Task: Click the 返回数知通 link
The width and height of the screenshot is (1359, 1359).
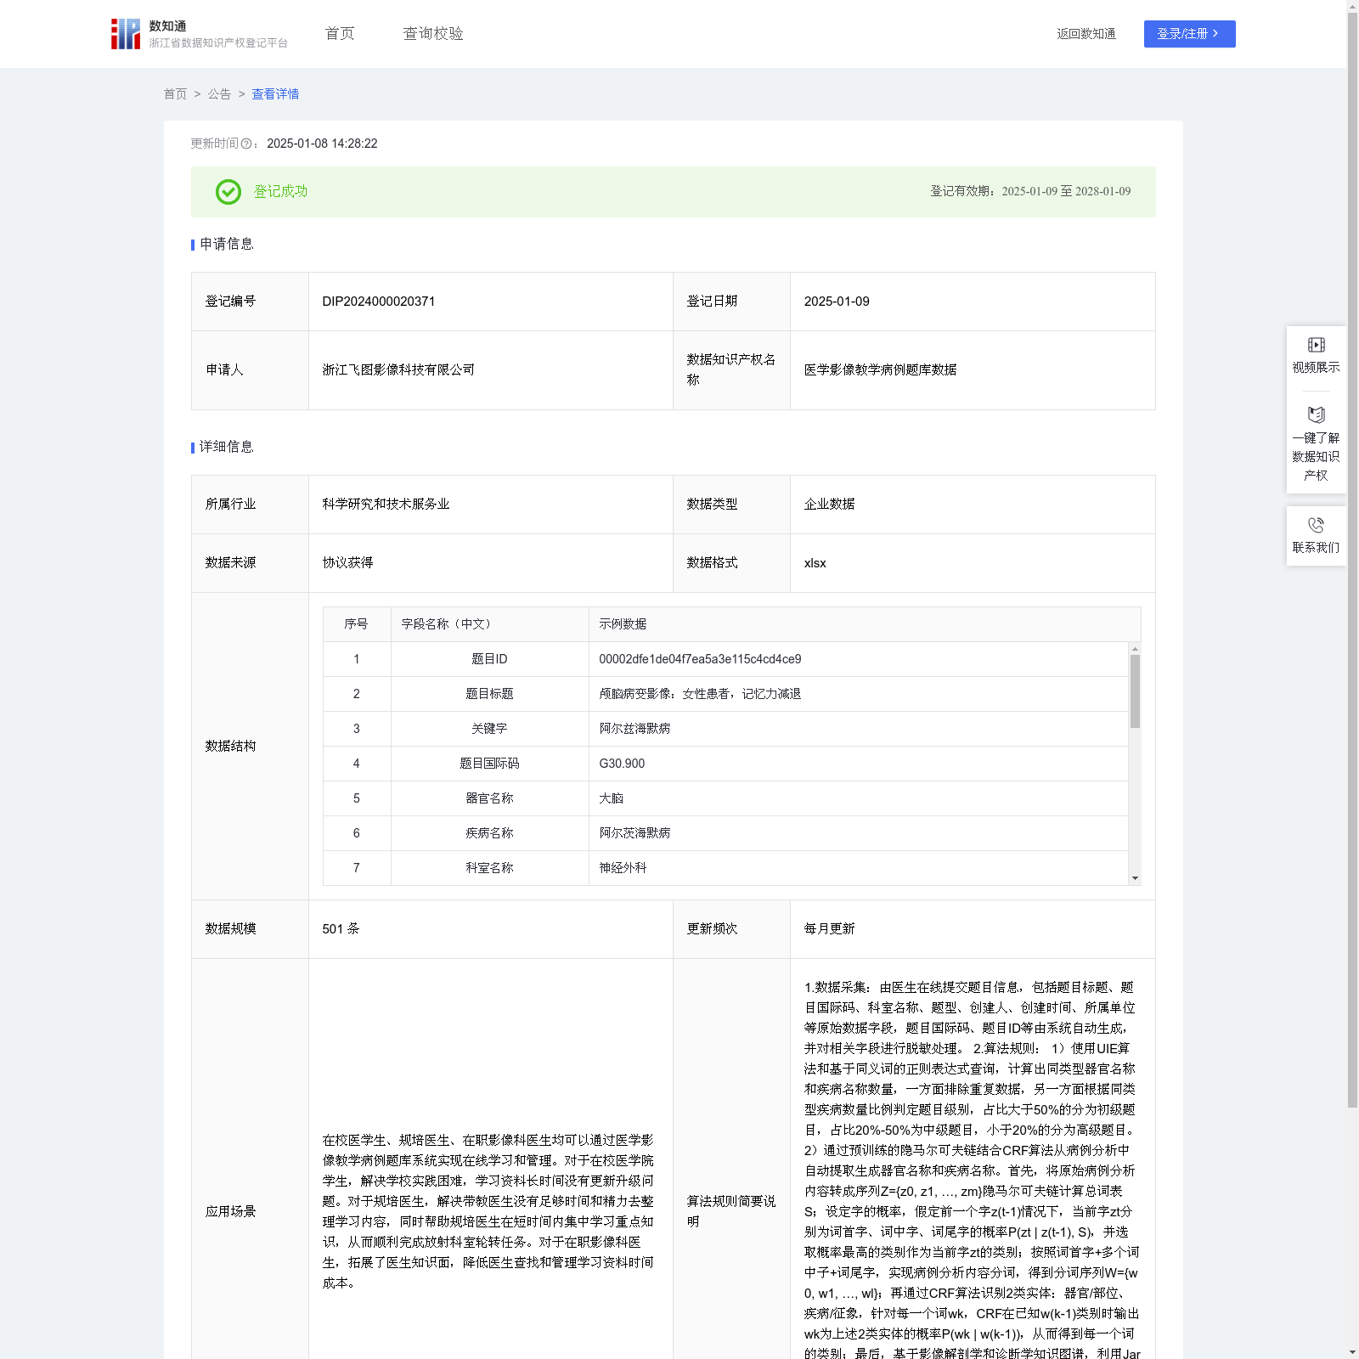Action: (1086, 34)
